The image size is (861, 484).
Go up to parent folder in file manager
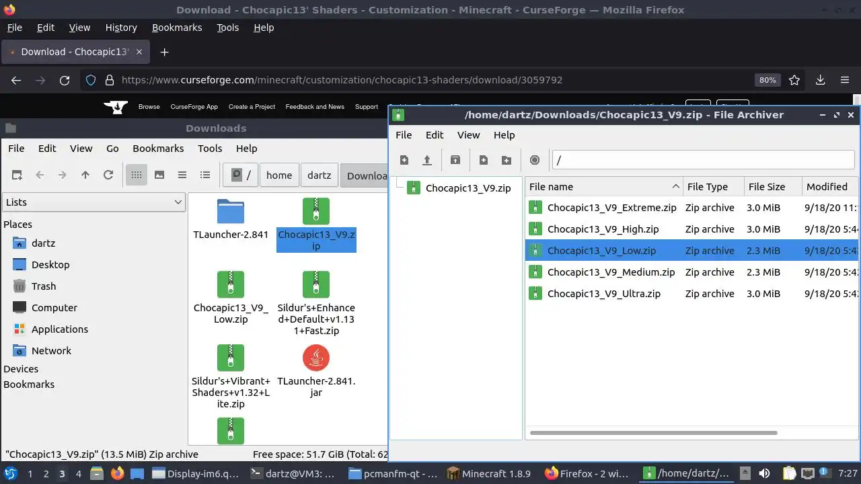[x=85, y=175]
